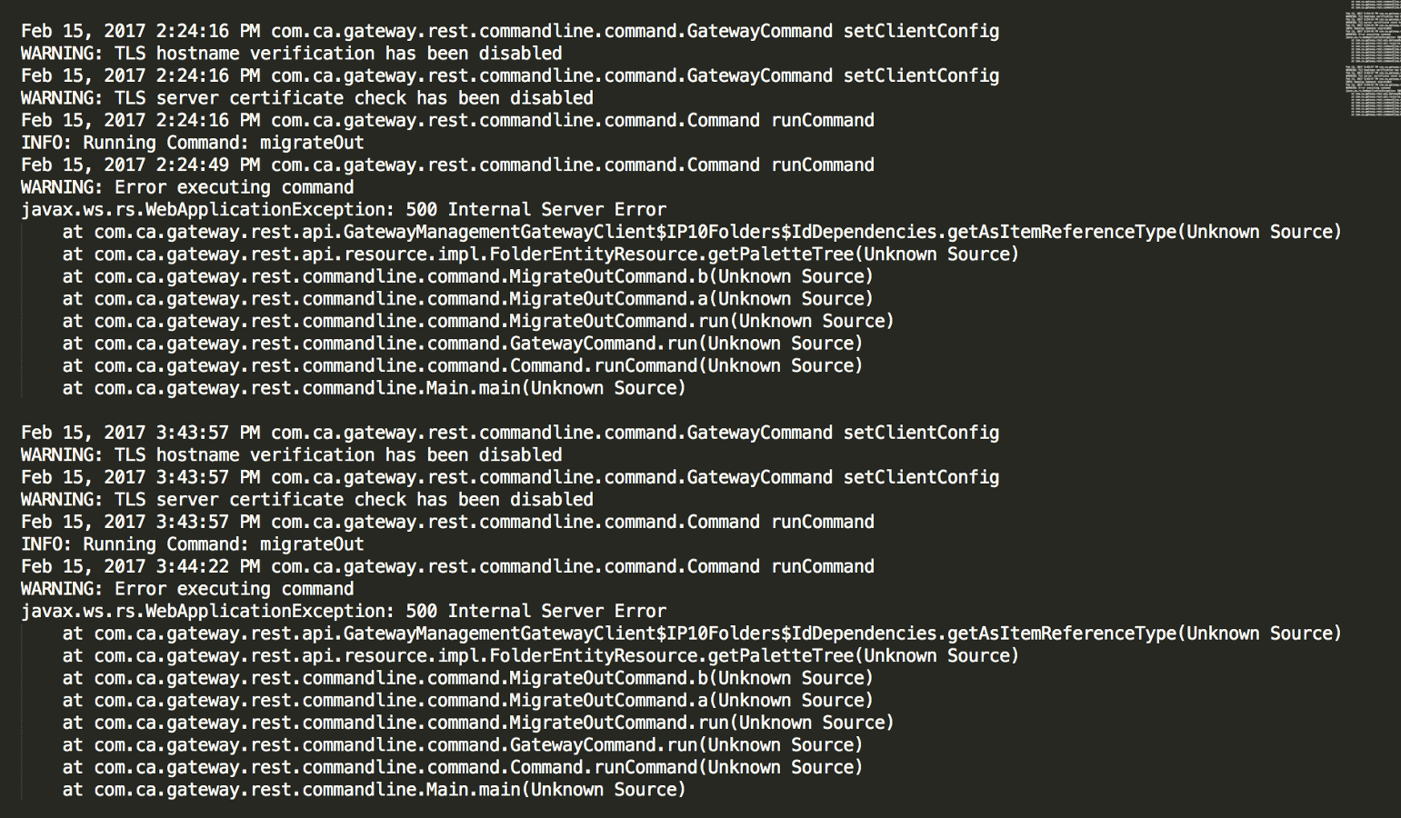Click the getPaletteTree line in the second stack trace

pyautogui.click(x=541, y=655)
